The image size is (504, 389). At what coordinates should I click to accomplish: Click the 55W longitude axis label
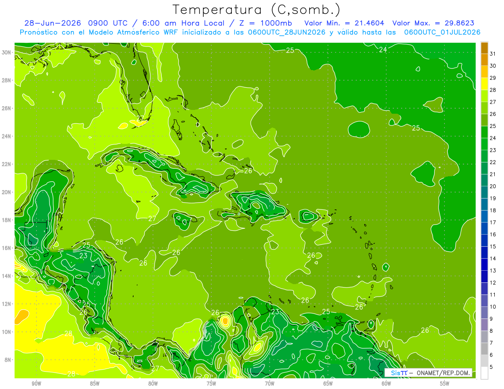point(445,384)
